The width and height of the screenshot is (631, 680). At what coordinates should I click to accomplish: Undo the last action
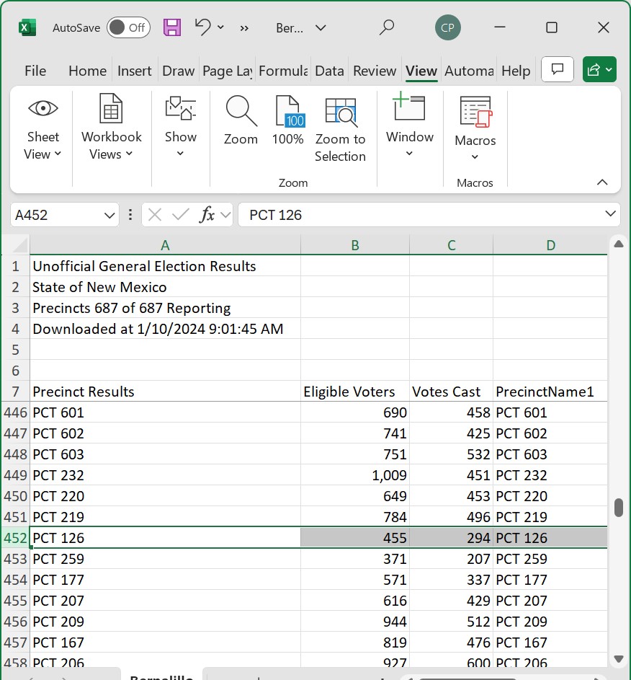(202, 27)
